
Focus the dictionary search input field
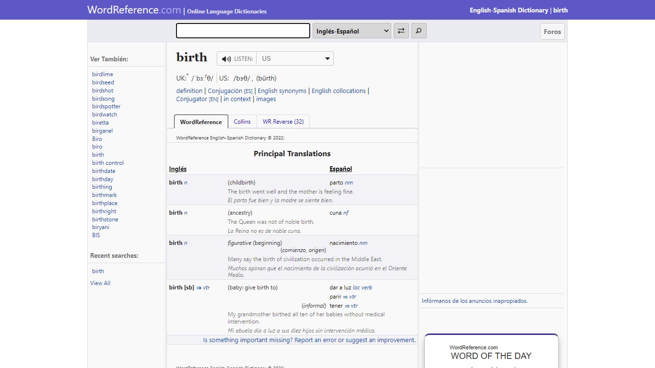(243, 31)
